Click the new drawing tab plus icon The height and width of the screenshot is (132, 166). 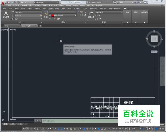[x=40, y=26]
